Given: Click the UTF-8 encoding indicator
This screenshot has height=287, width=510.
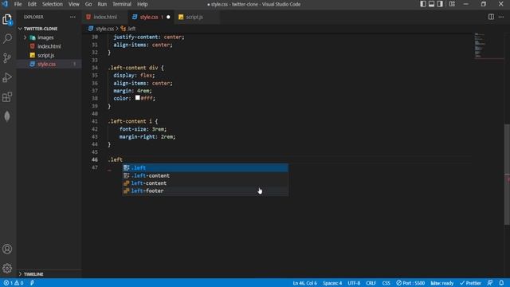Looking at the screenshot, I should pos(354,283).
